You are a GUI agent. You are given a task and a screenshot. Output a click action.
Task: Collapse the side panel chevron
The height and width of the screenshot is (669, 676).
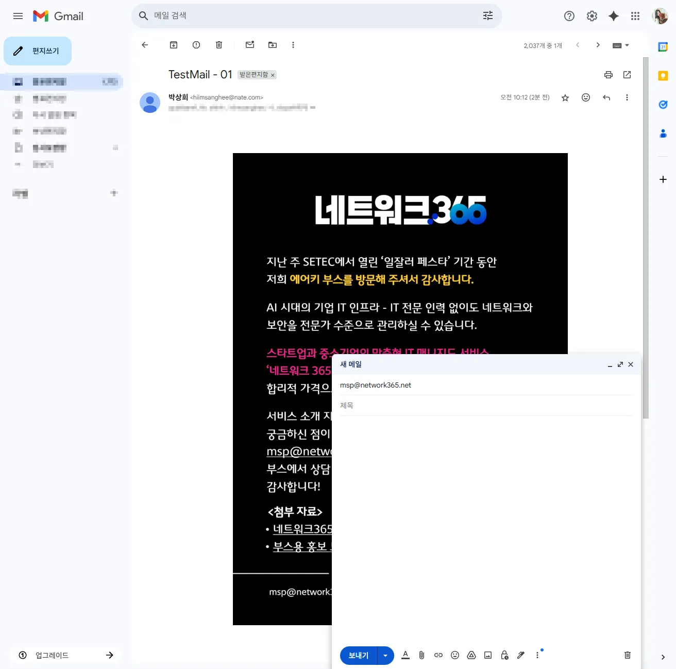point(663,657)
